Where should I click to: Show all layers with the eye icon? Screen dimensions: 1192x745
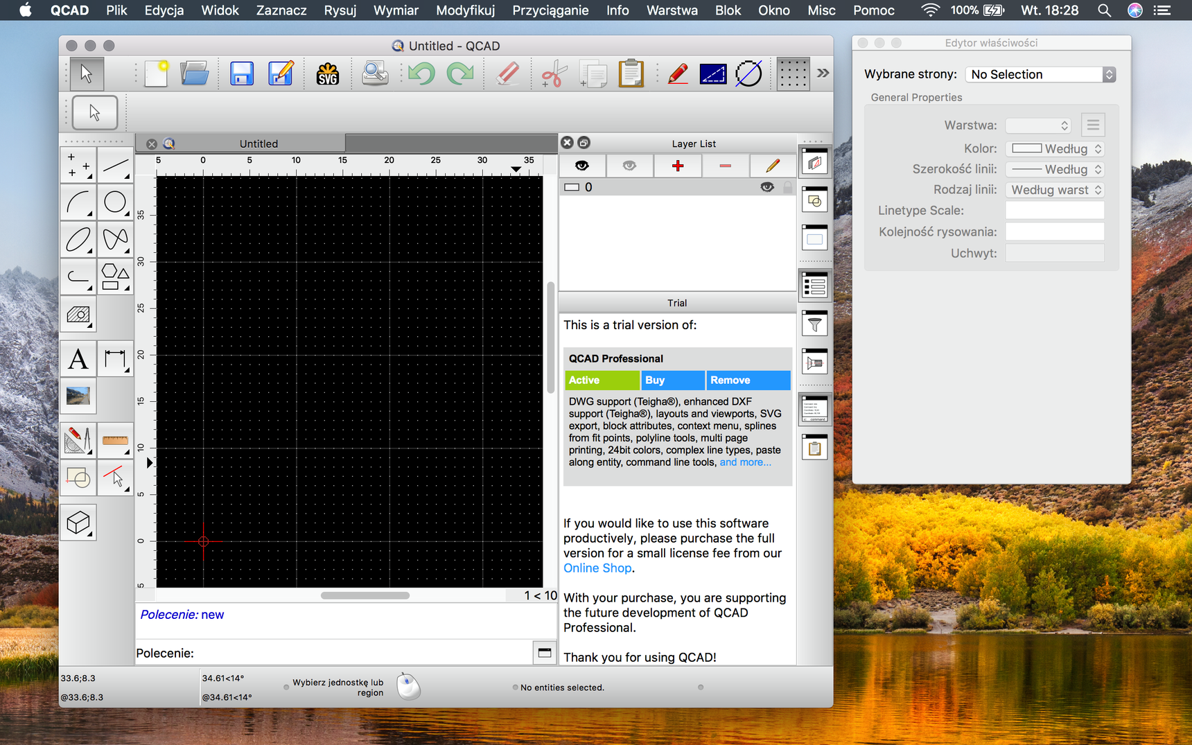click(x=582, y=166)
